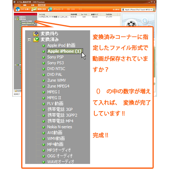Click the ダウンロード globe toolbar button

point(56,9)
